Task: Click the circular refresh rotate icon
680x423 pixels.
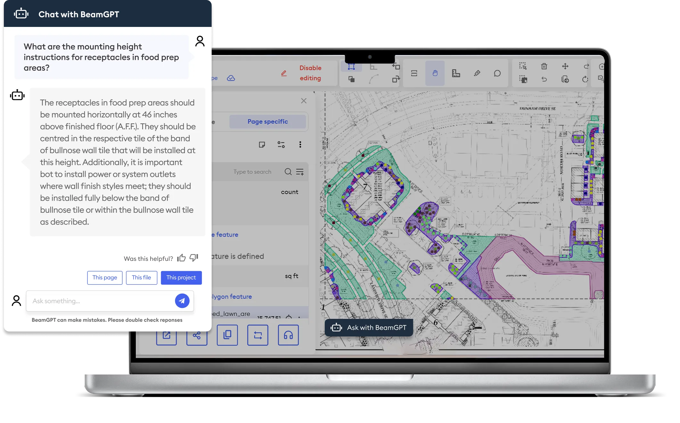Action: pos(585,79)
